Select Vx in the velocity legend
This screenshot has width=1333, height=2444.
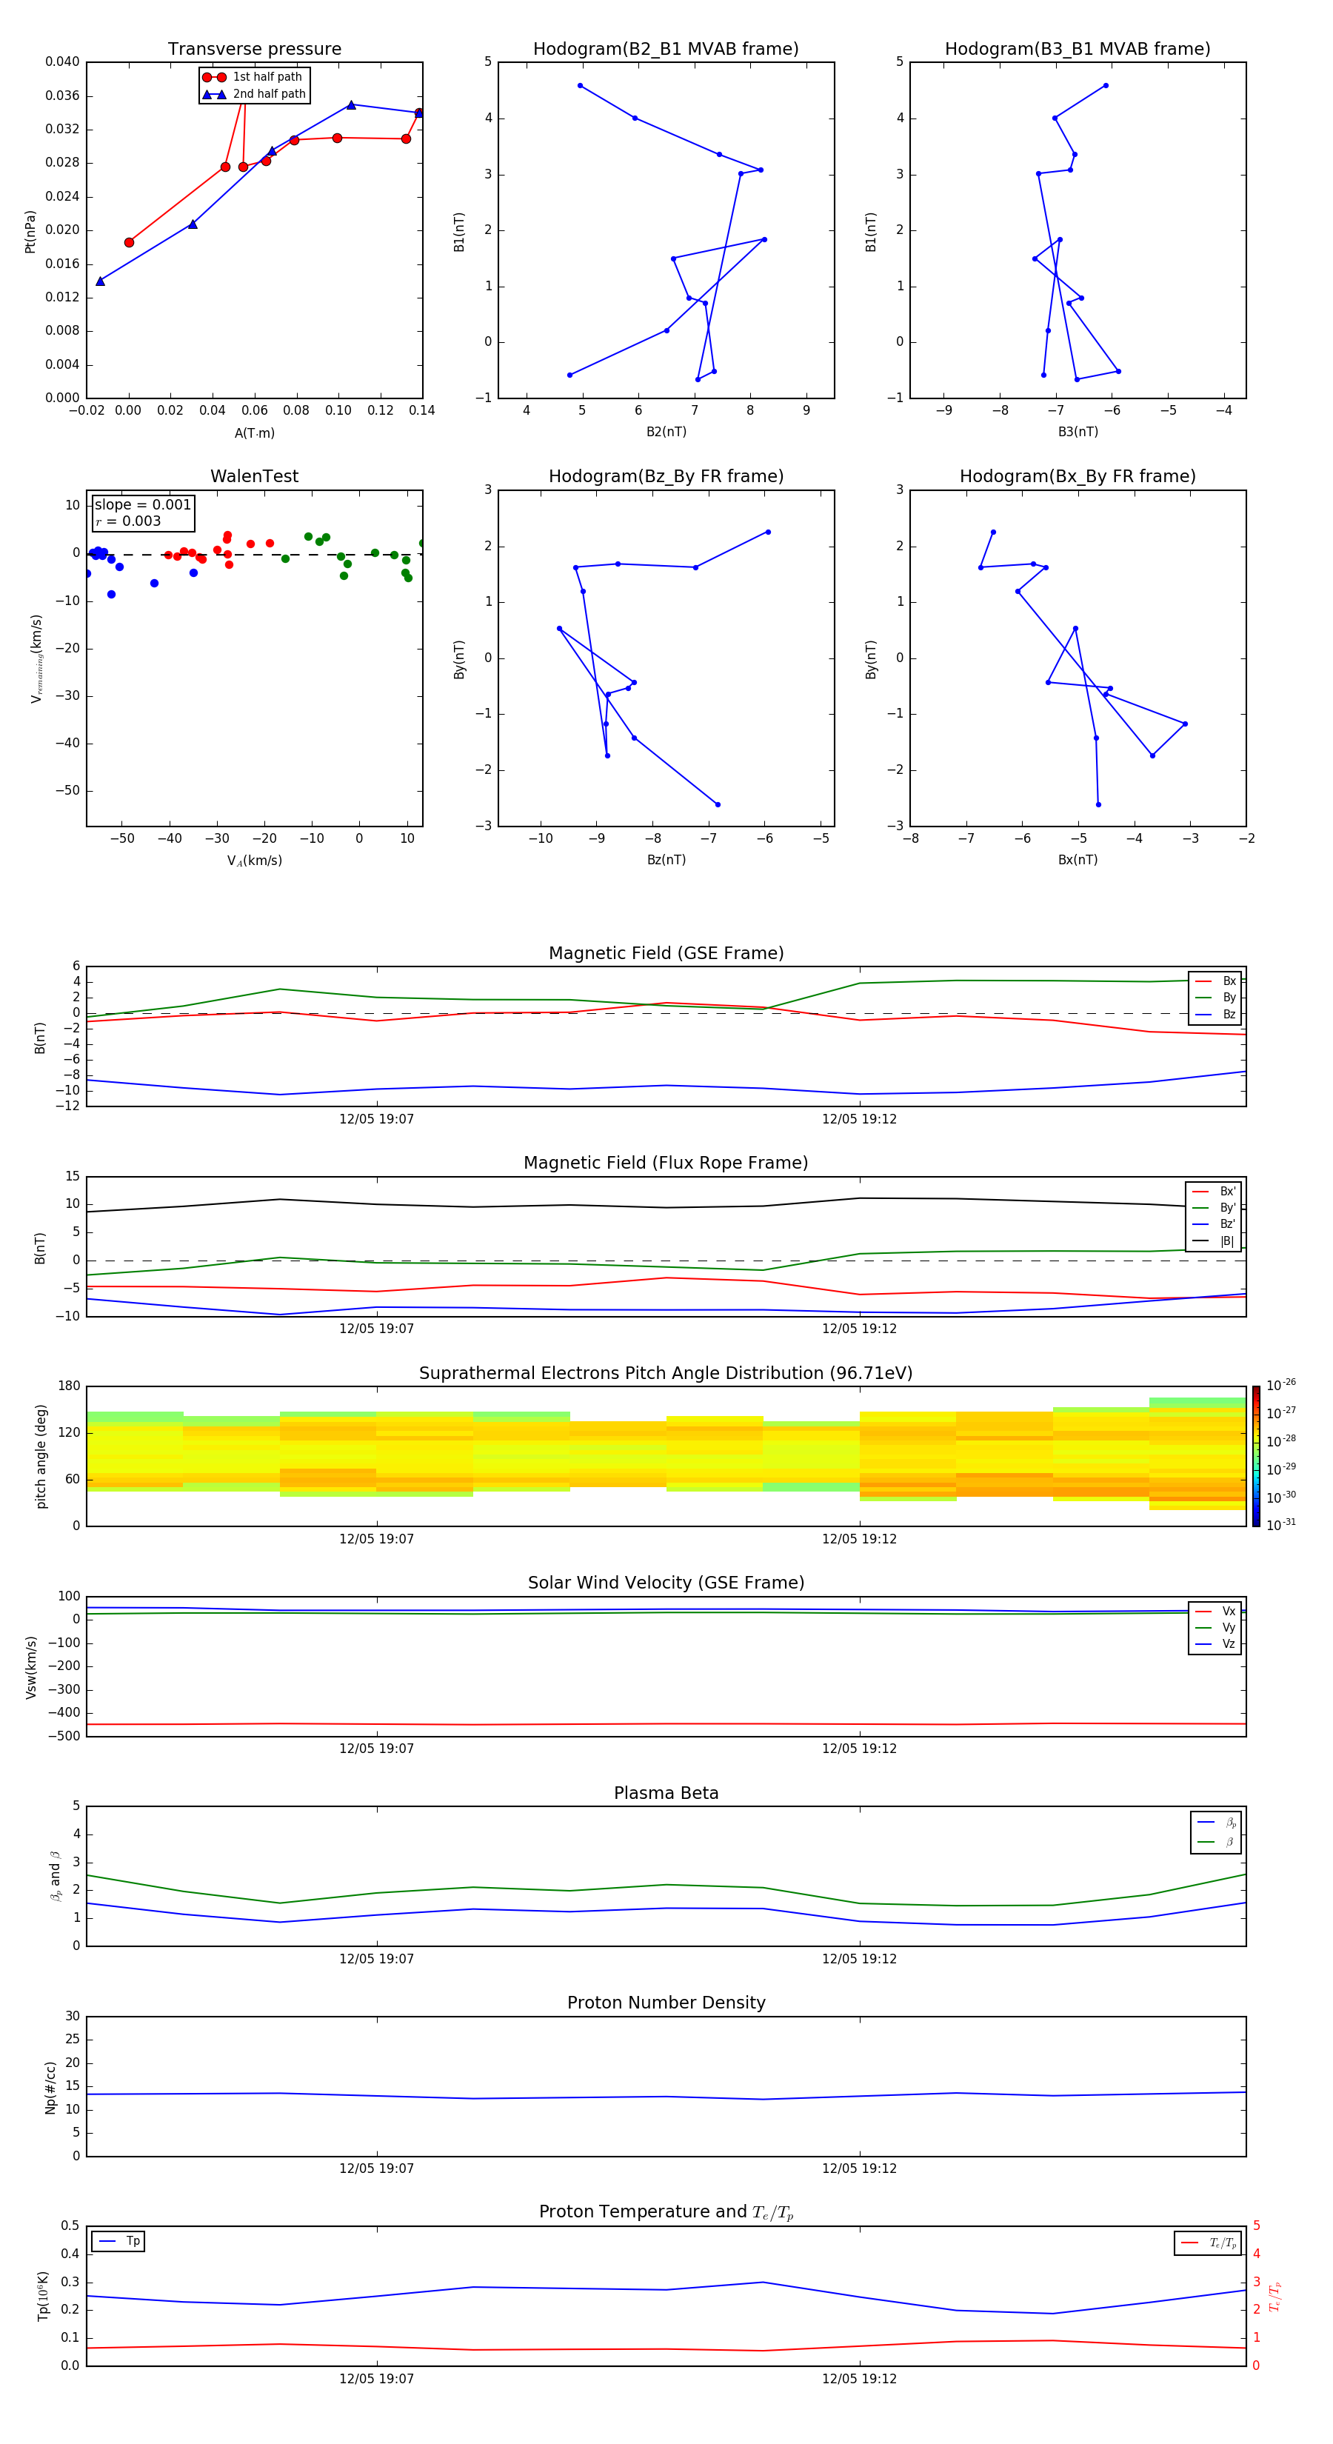[1215, 1611]
